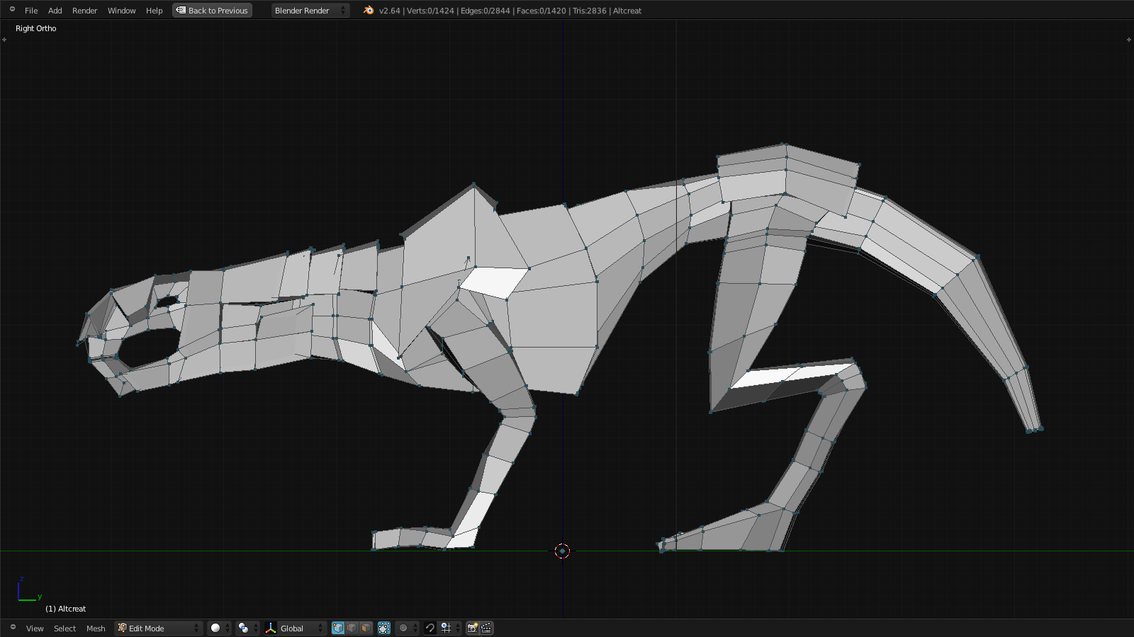Toggle the snap magnet icon
The image size is (1134, 637).
pyautogui.click(x=430, y=629)
